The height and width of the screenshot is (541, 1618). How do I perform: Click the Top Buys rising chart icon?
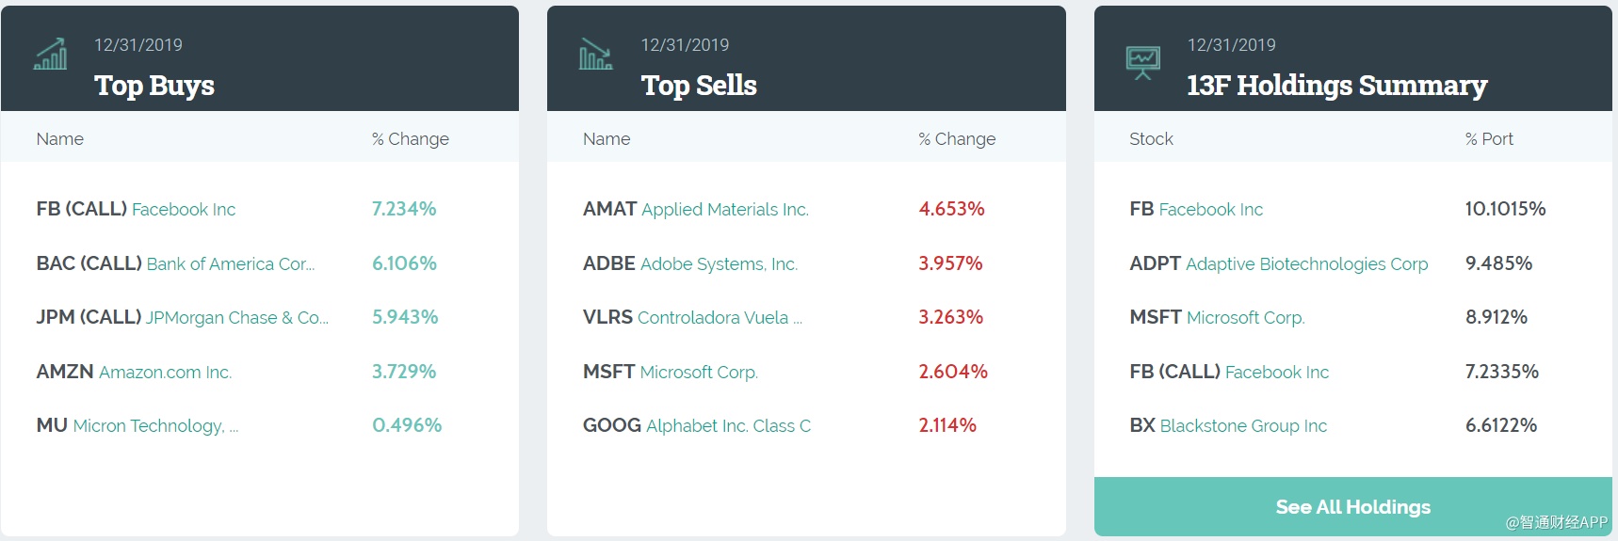[51, 55]
